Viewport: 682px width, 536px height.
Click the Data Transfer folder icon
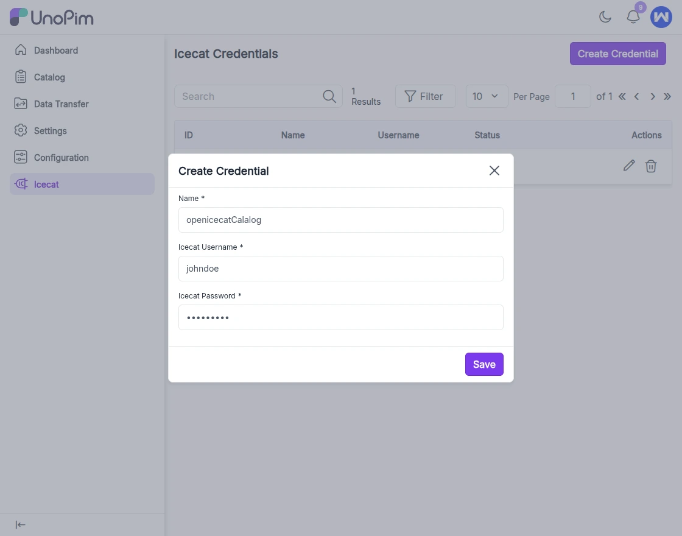click(x=21, y=104)
